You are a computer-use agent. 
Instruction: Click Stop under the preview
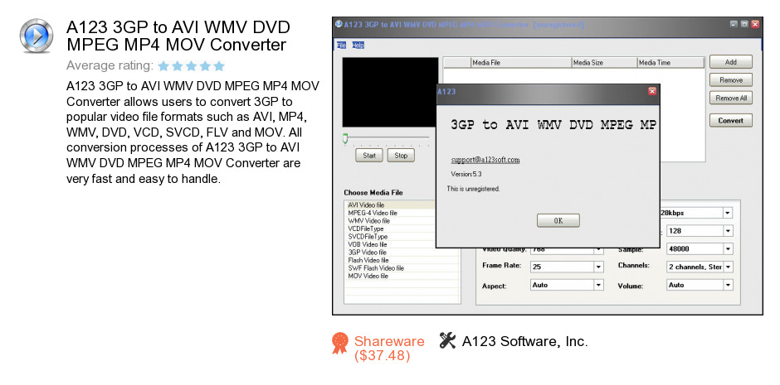pyautogui.click(x=401, y=156)
